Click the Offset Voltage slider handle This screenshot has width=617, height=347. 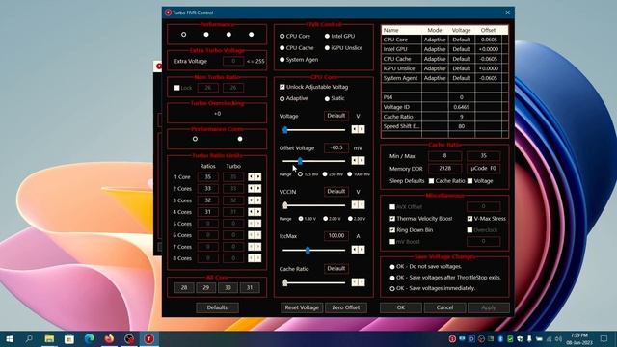tap(300, 161)
